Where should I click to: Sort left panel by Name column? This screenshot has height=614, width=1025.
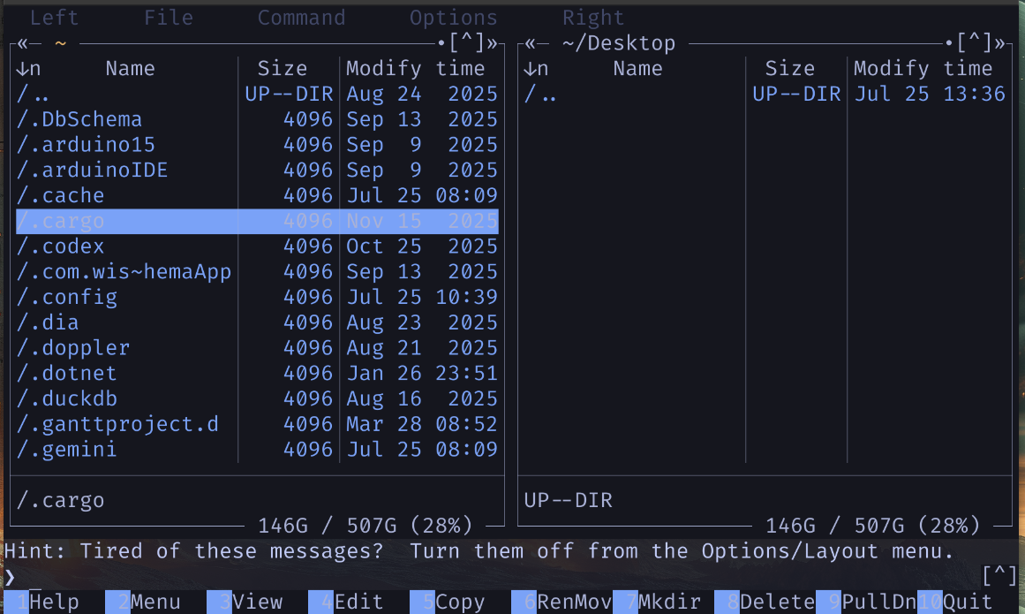click(x=130, y=69)
